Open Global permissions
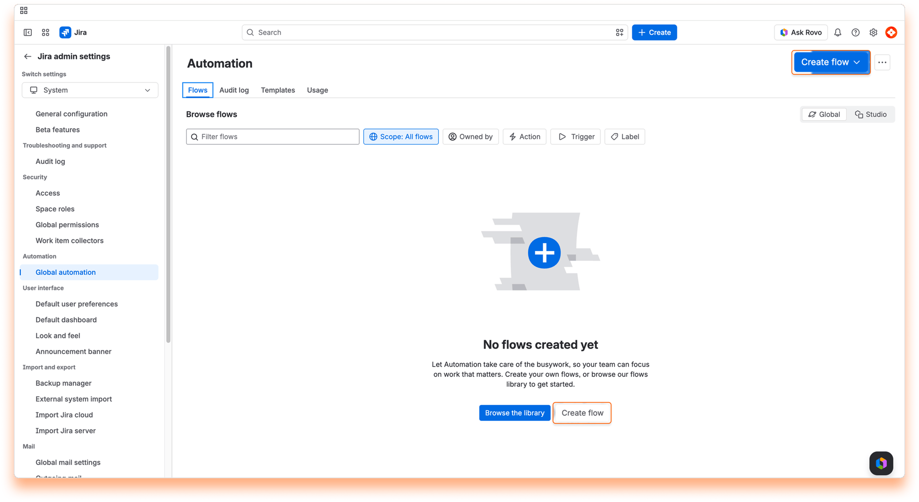The width and height of the screenshot is (919, 502). tap(89, 225)
